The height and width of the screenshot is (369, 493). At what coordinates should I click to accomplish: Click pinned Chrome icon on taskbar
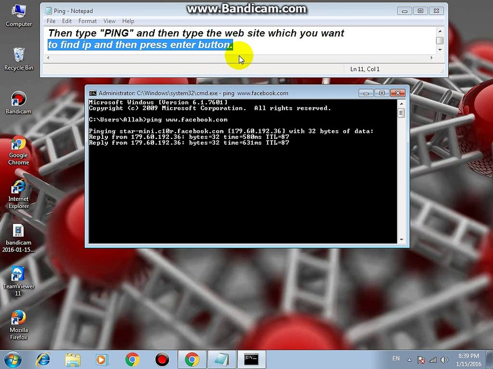click(x=132, y=360)
